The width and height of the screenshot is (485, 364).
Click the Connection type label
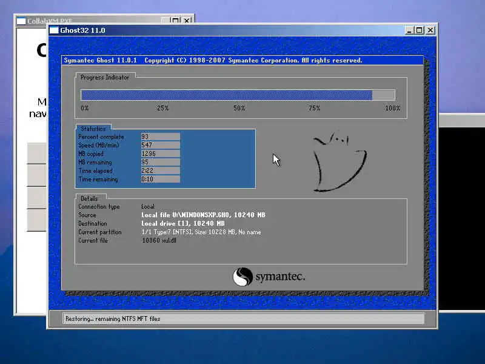pos(99,206)
